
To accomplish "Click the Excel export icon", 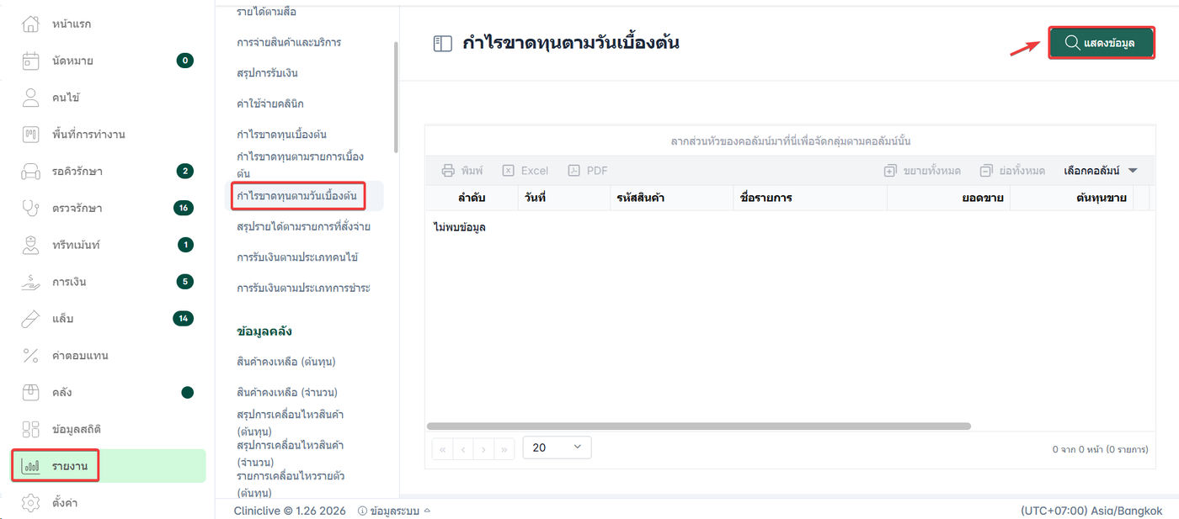I will pyautogui.click(x=509, y=171).
